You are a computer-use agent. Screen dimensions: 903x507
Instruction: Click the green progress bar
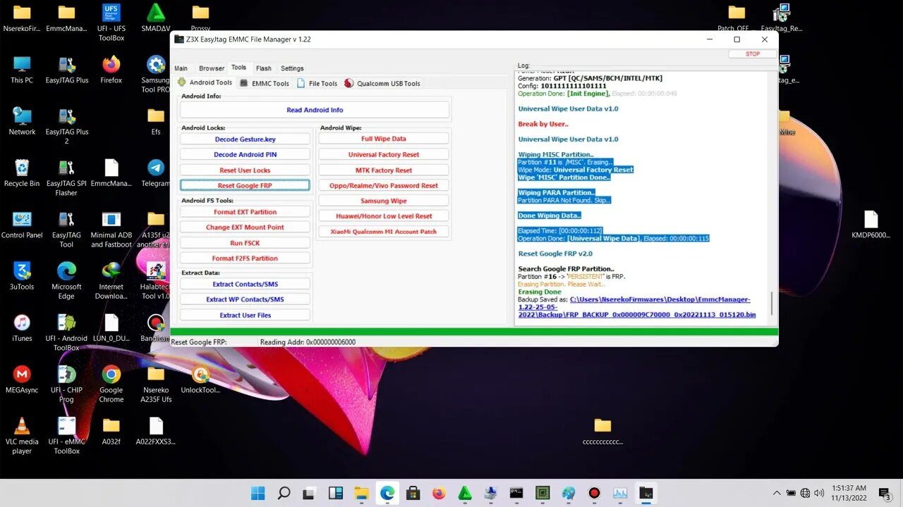click(474, 332)
